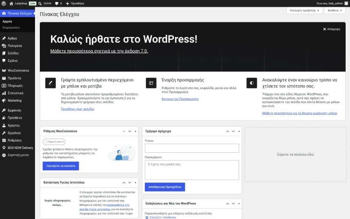Click the Αποθήκευση Προσχεδίου button

point(165,187)
